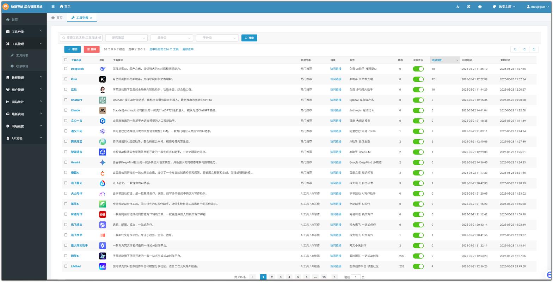Viewport: 553px width, 282px height.
Task: Click the blue 增加 add button
Action: 72,49
